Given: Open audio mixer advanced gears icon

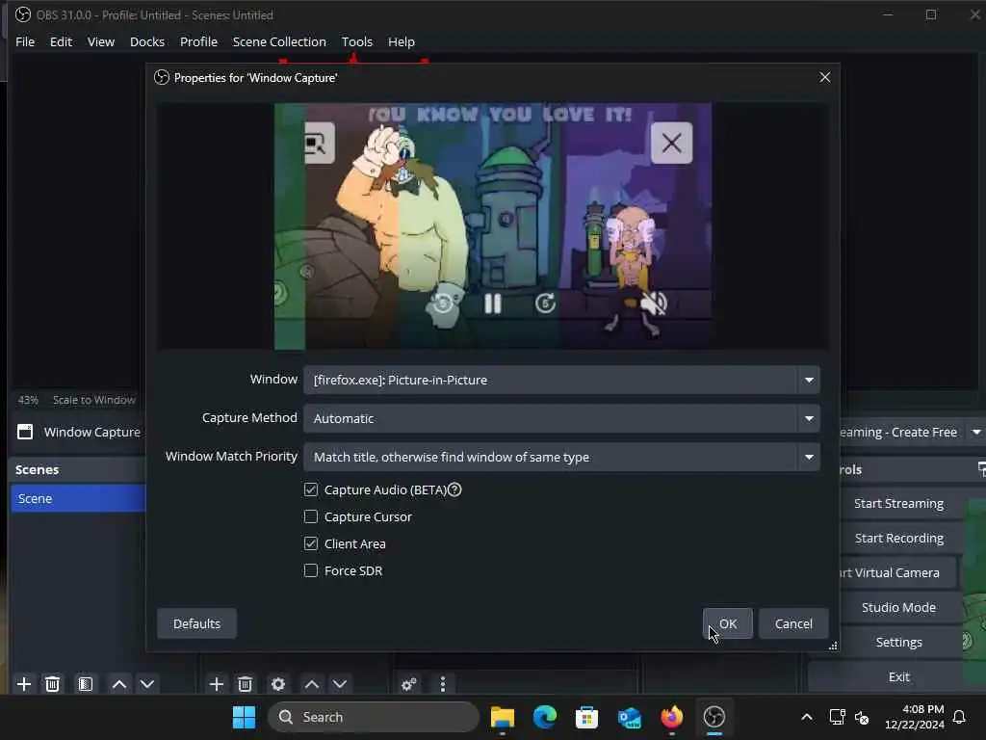Looking at the screenshot, I should coord(408,684).
